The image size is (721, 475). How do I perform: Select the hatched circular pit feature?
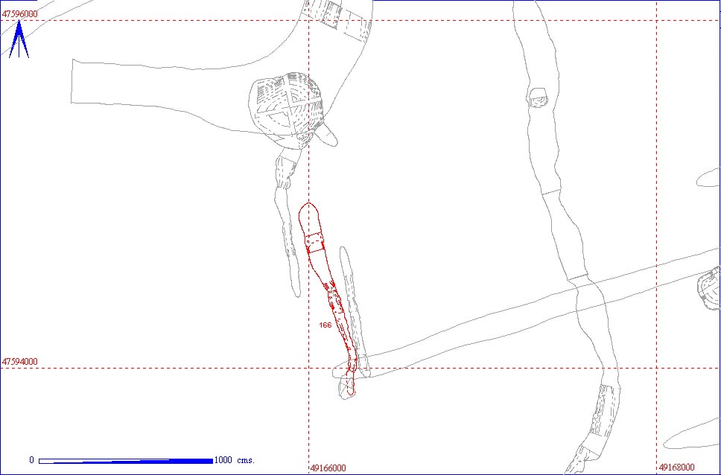285,110
